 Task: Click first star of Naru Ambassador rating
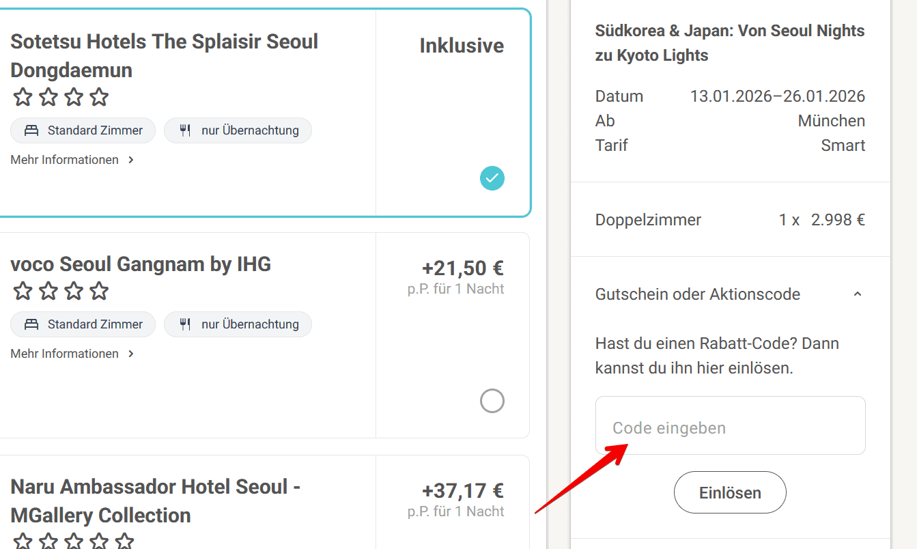(x=23, y=542)
